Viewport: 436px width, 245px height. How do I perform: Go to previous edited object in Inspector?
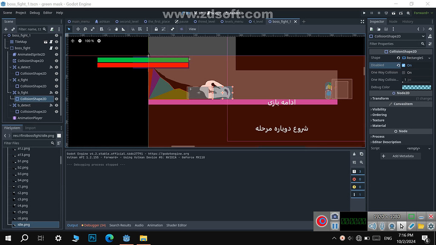point(418,29)
